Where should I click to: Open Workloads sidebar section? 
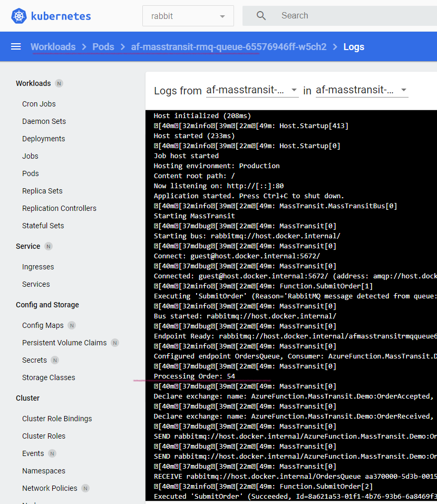[x=33, y=84]
